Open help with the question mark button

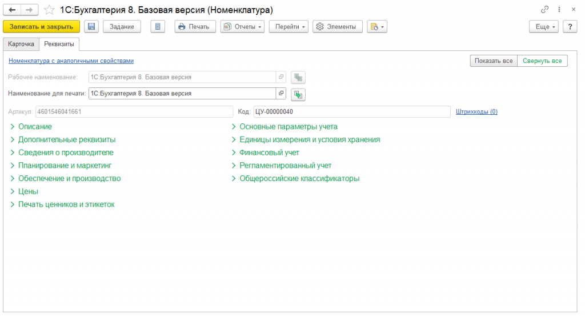click(570, 26)
